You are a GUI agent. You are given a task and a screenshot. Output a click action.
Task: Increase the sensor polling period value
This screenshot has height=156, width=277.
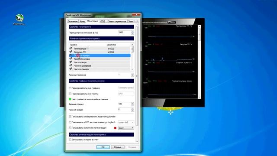(x=132, y=32)
